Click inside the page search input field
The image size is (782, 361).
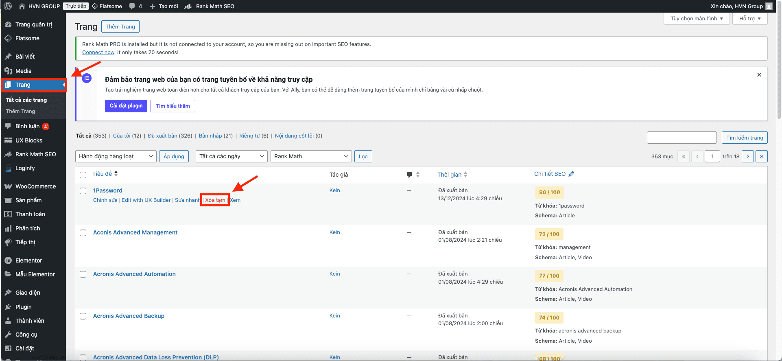pyautogui.click(x=682, y=138)
